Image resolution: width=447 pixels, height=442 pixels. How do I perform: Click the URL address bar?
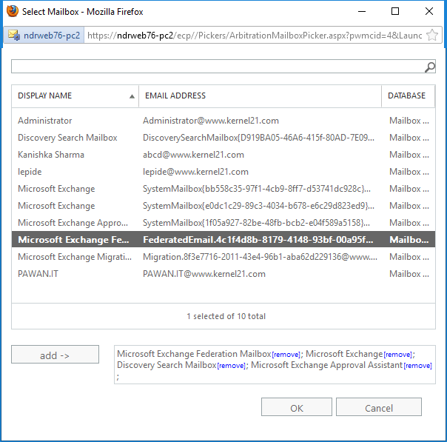click(255, 36)
